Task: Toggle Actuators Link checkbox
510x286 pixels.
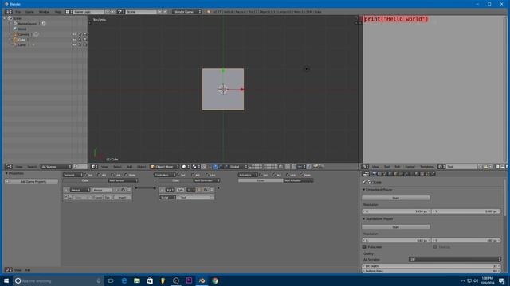Action: 288,175
